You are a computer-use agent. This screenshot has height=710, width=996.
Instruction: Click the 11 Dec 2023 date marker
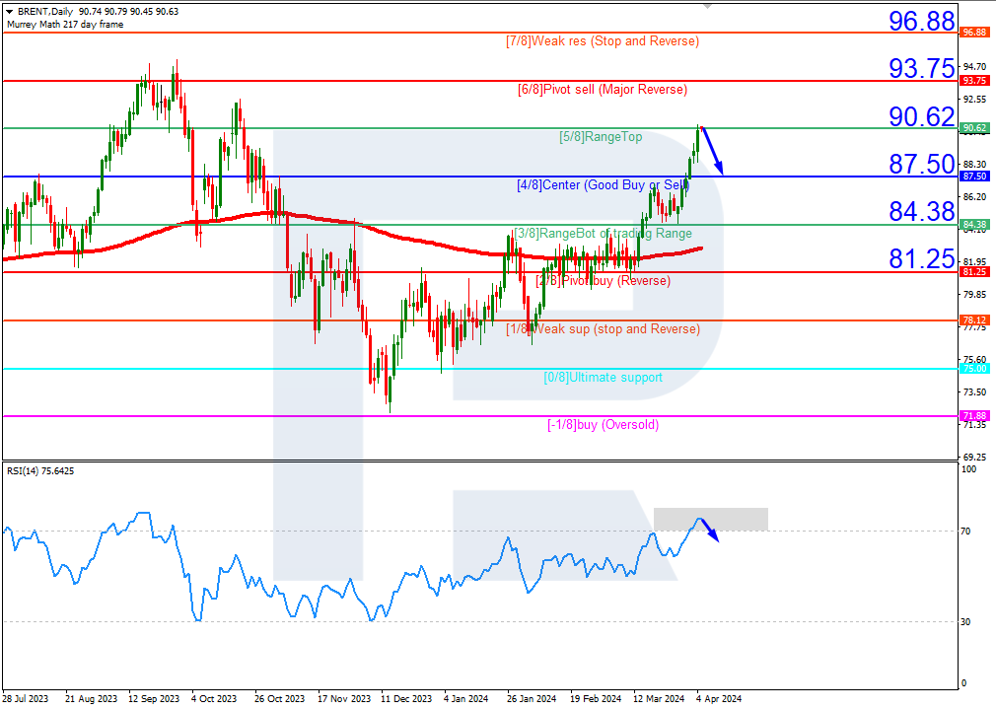(406, 698)
